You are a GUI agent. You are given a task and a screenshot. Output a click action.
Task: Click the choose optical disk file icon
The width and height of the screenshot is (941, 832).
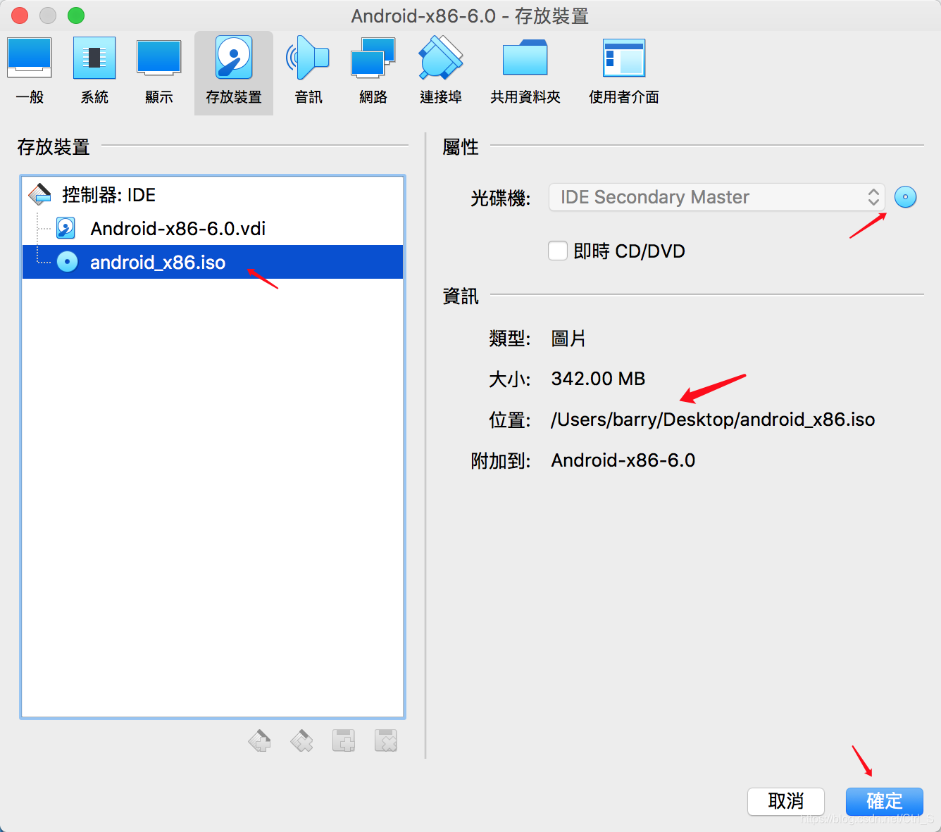coord(905,197)
